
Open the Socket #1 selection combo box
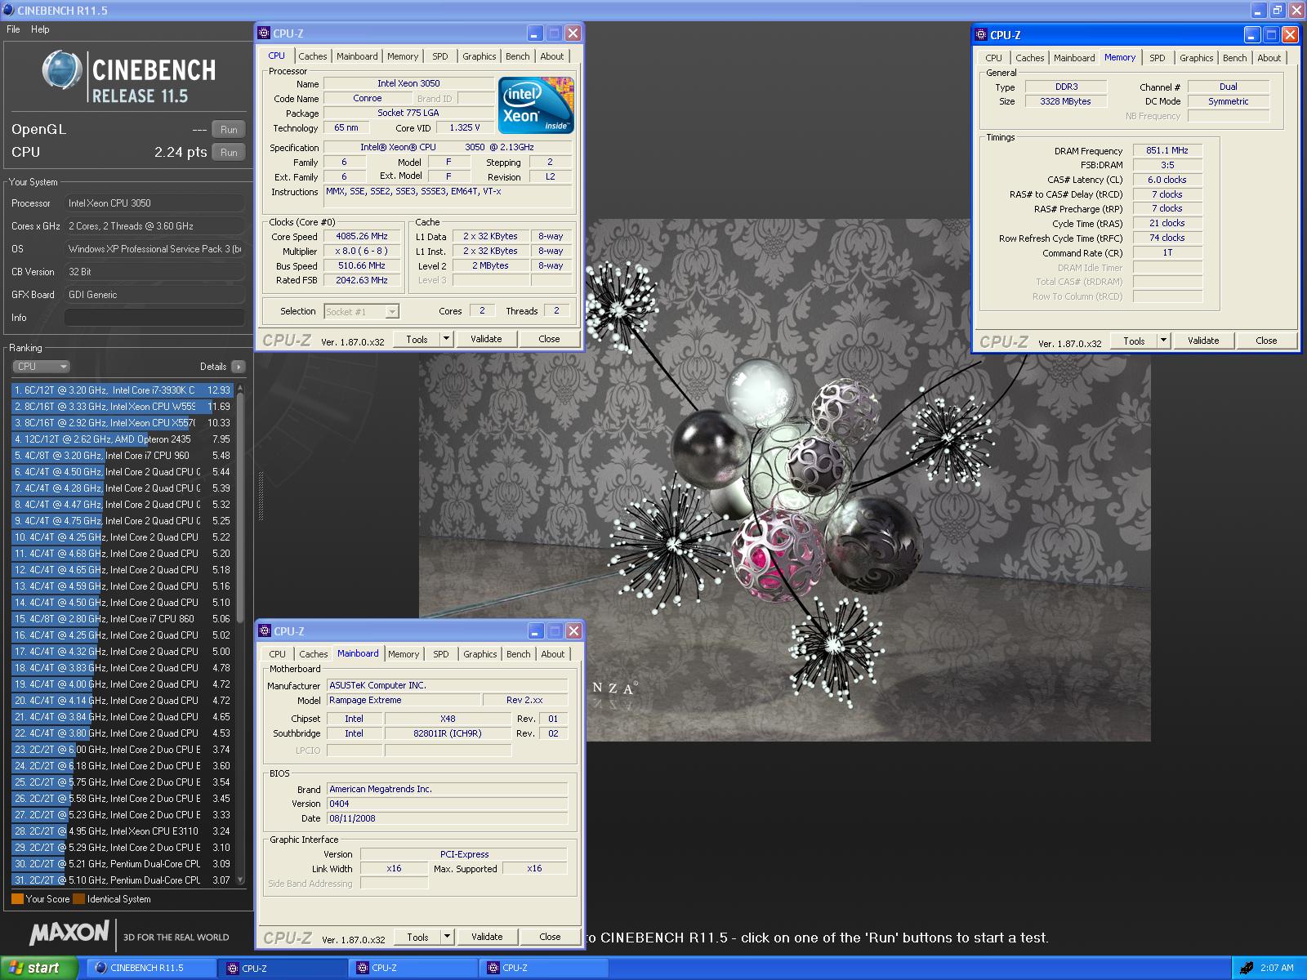pyautogui.click(x=361, y=311)
